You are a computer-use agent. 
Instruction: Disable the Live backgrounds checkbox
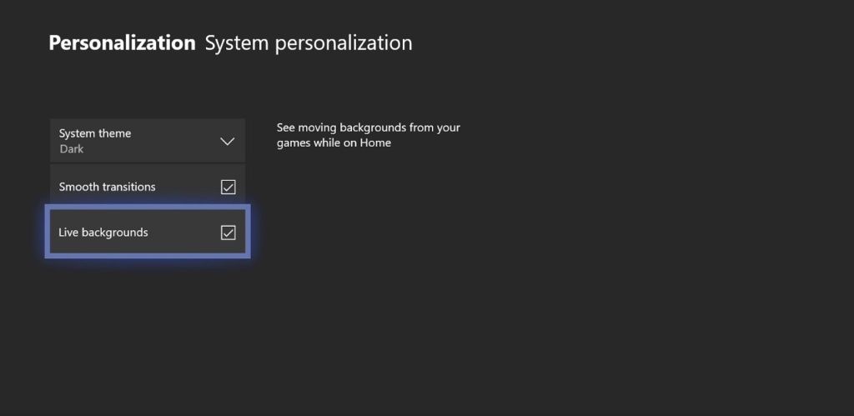(x=228, y=233)
